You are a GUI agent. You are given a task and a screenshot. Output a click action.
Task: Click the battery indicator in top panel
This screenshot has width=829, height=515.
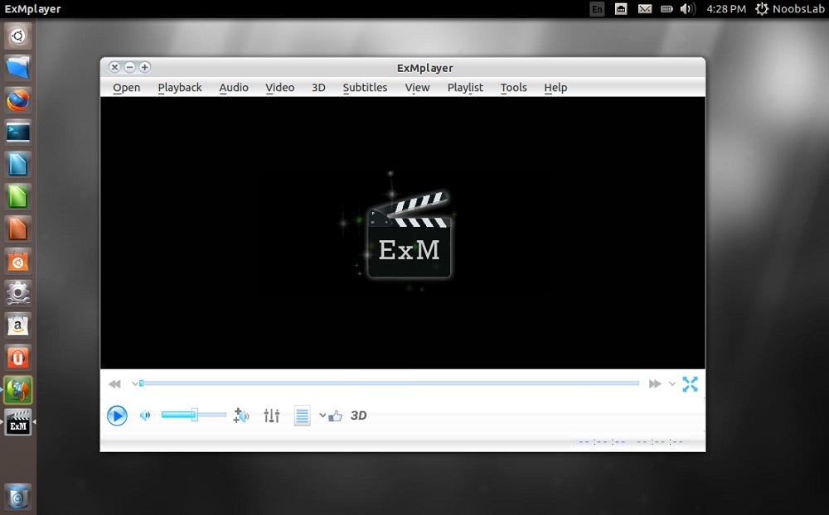pos(667,9)
